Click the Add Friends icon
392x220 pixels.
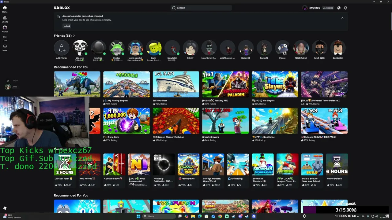tap(62, 48)
